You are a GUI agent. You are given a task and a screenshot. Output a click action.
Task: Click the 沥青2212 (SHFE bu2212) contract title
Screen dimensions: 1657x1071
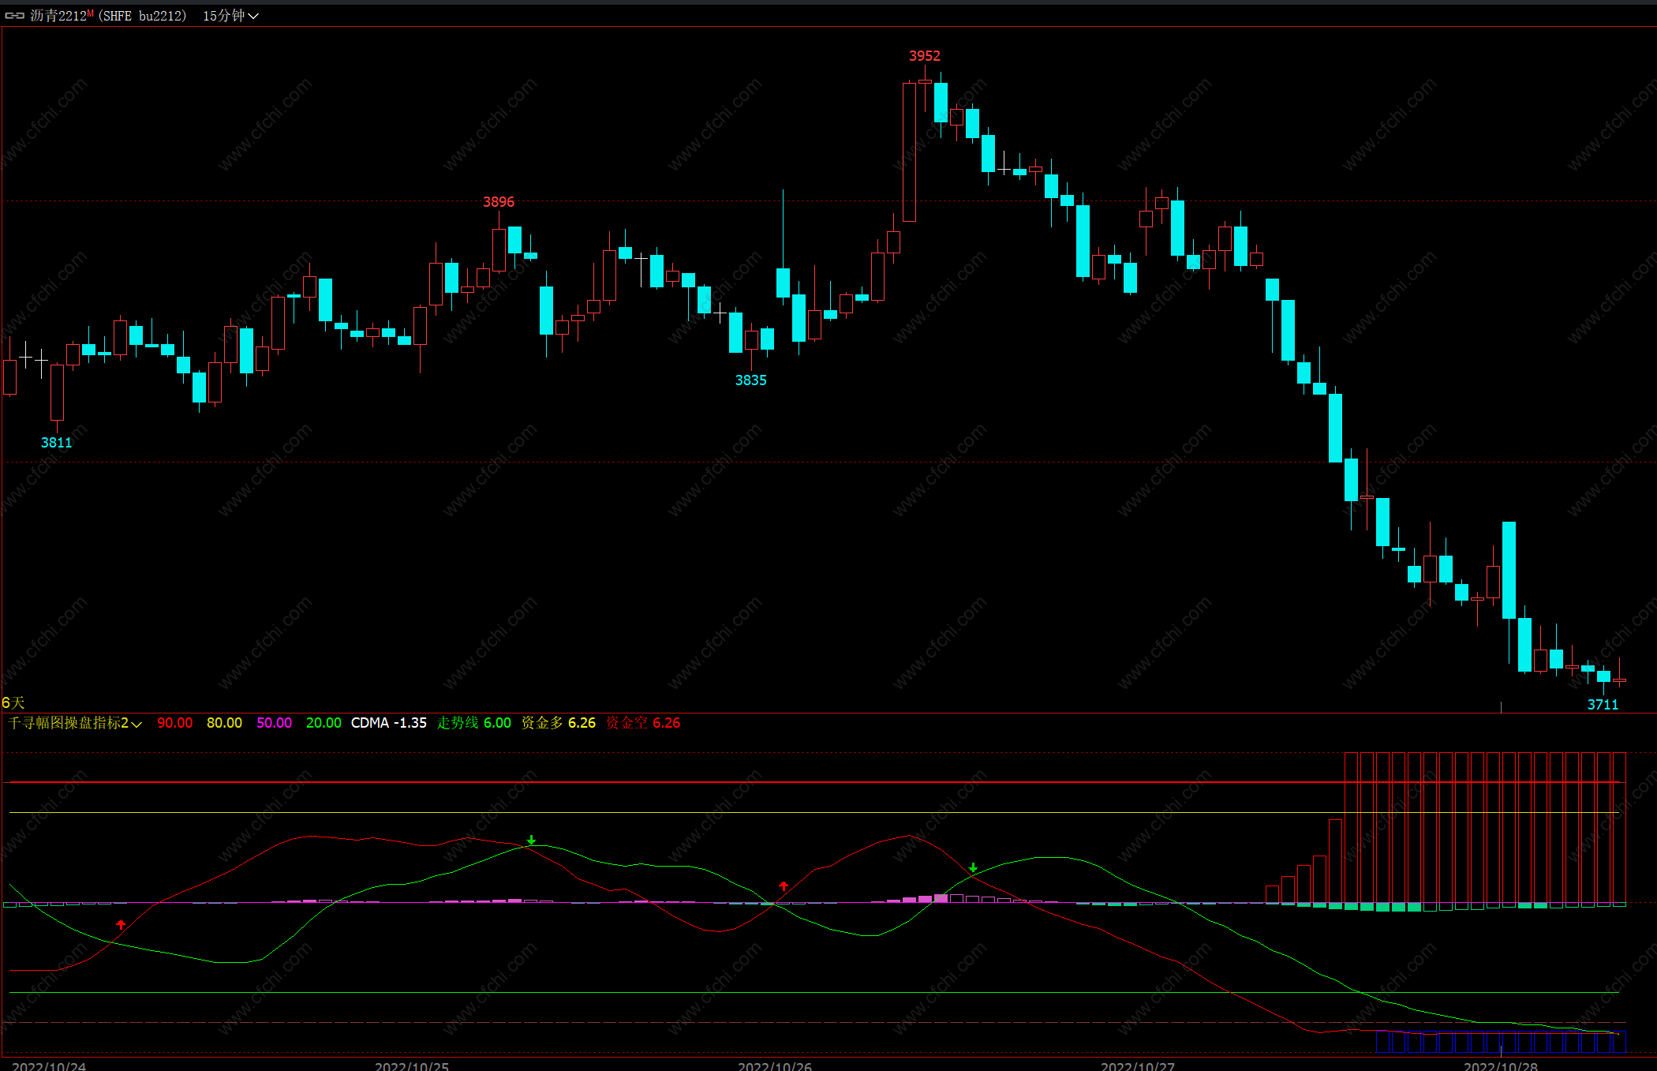click(108, 16)
